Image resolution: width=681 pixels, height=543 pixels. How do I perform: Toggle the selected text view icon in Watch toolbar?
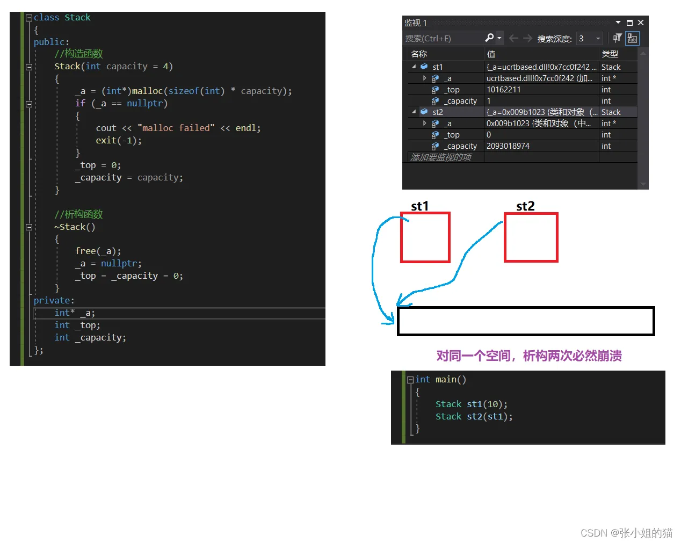[632, 38]
